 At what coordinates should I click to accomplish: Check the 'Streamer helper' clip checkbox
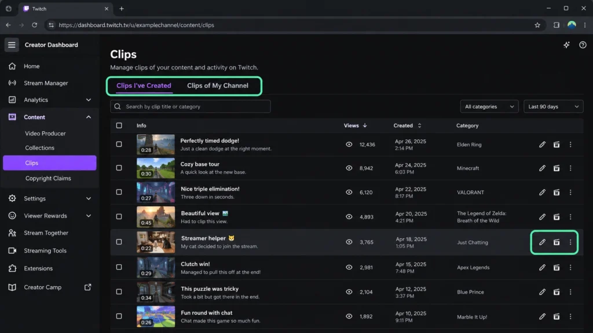pos(119,242)
